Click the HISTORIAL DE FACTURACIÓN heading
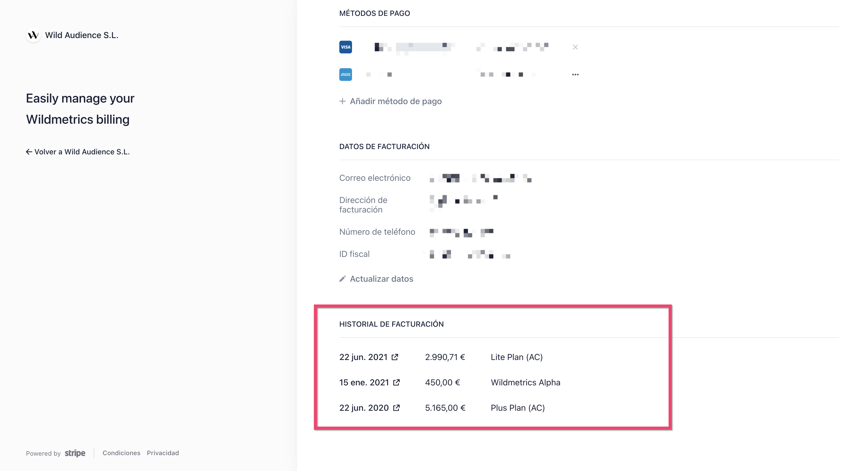Image resolution: width=866 pixels, height=471 pixels. (x=391, y=324)
